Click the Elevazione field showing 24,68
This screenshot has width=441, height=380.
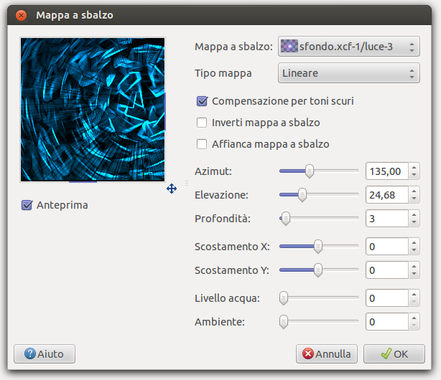click(x=387, y=194)
